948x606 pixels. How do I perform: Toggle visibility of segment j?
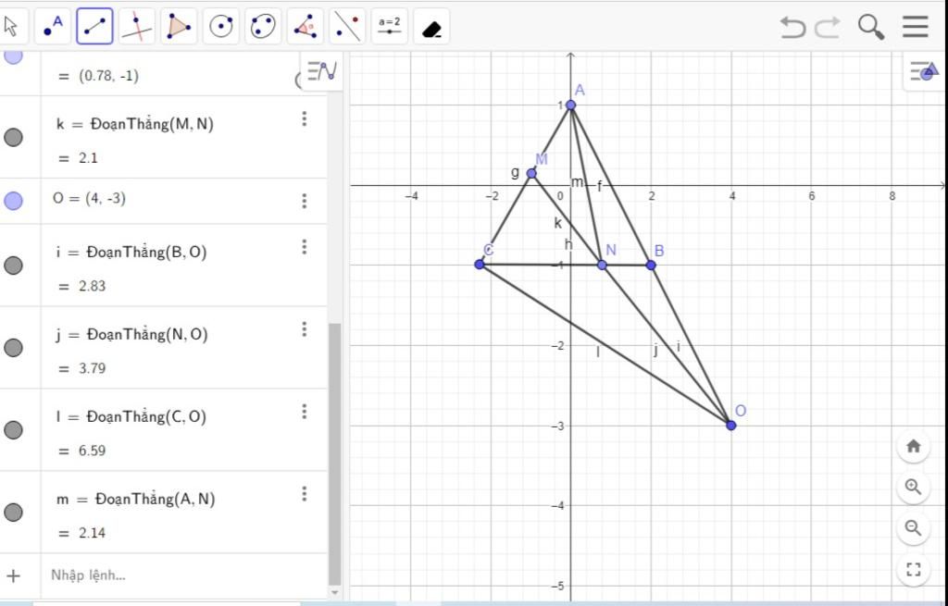[x=13, y=347]
